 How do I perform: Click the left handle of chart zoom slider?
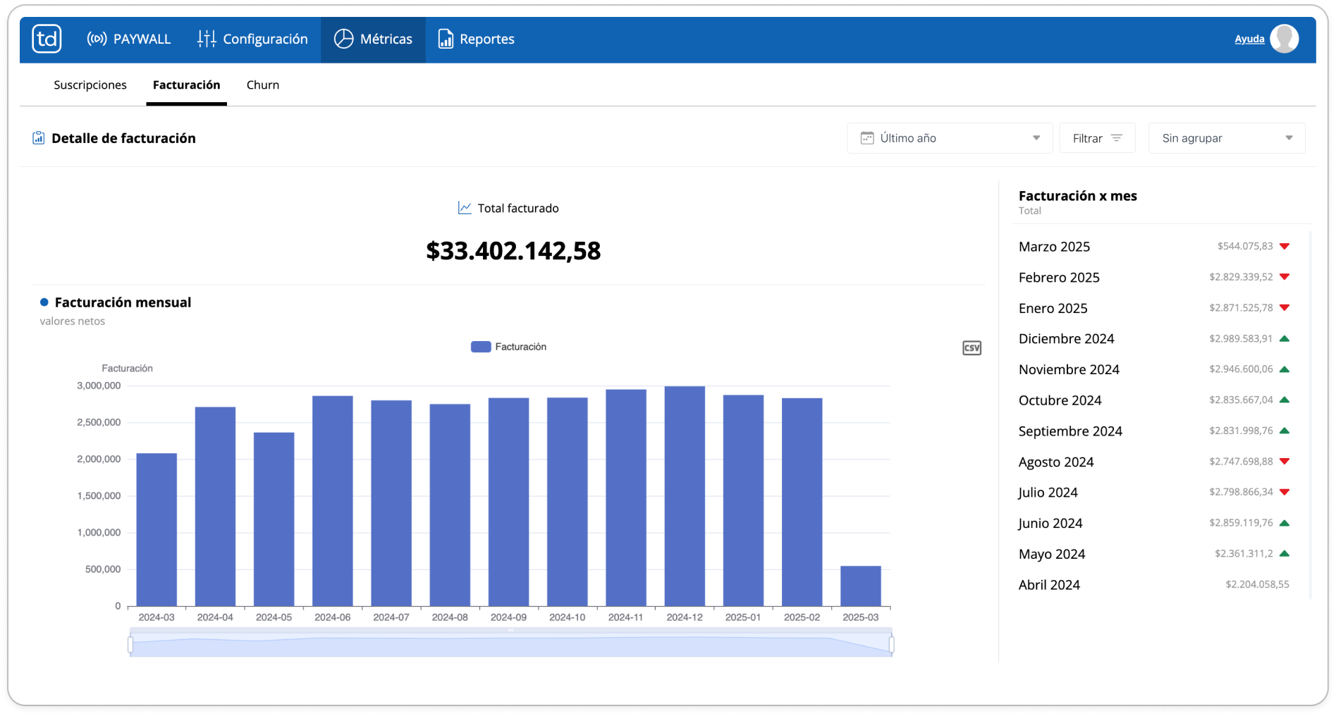click(x=130, y=644)
